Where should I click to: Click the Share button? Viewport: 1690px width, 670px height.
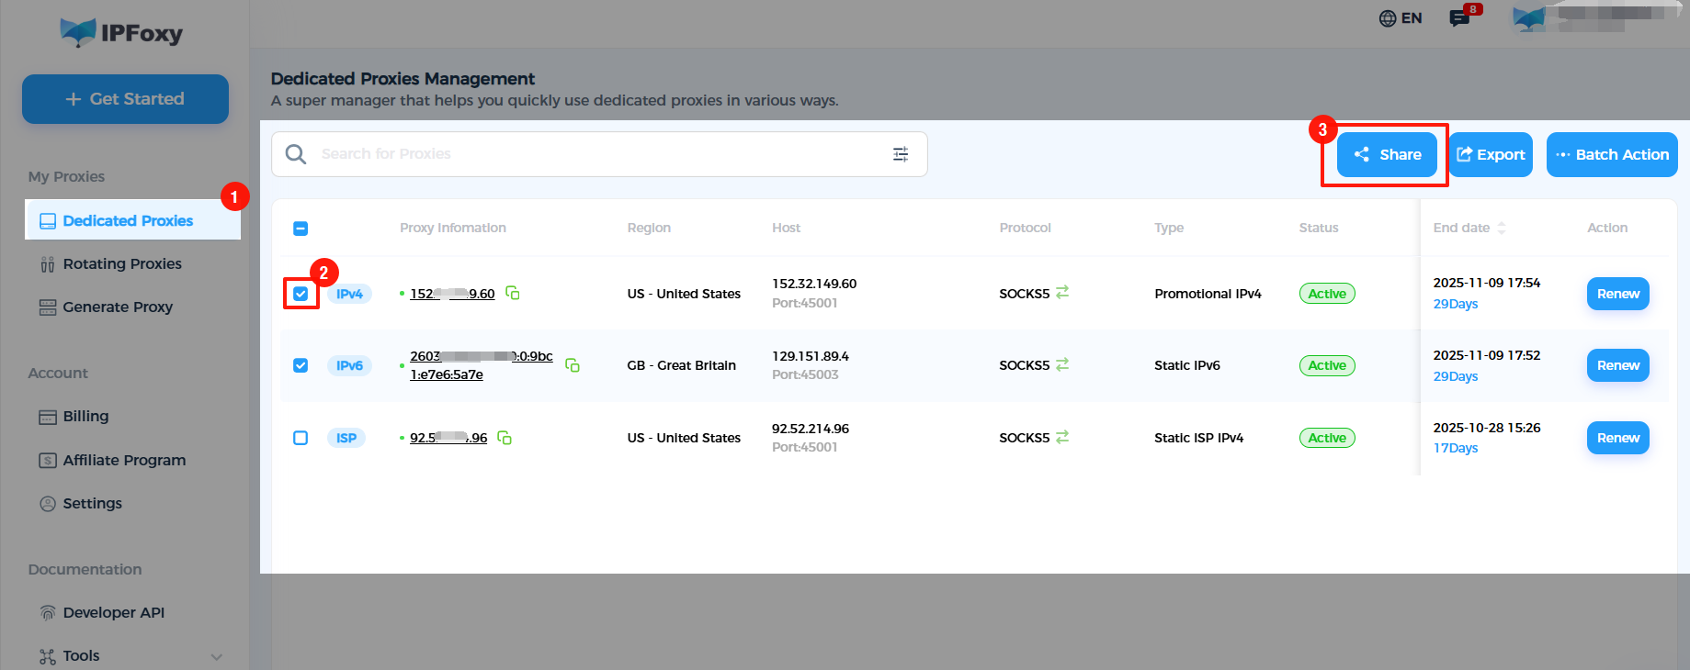click(x=1387, y=154)
